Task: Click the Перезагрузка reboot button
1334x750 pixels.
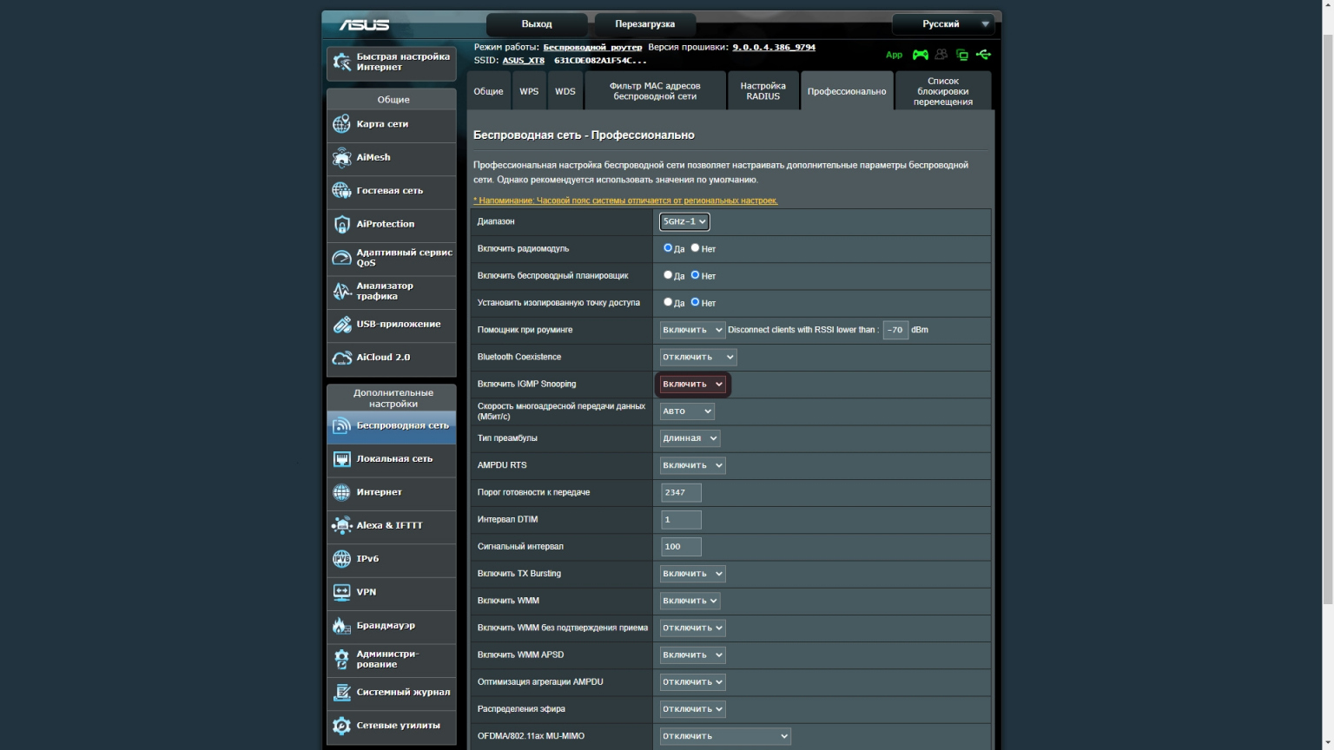Action: click(644, 24)
